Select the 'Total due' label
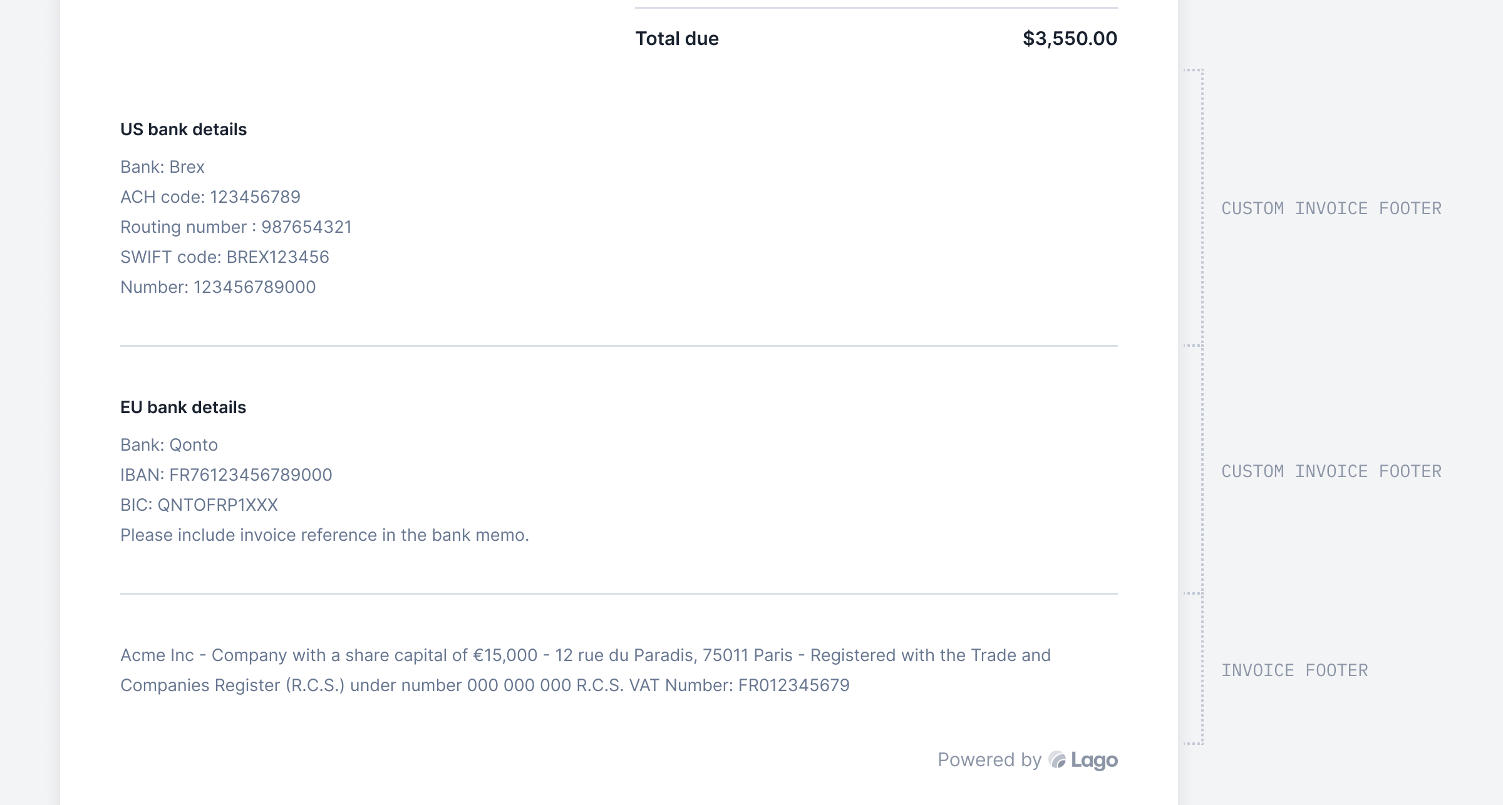Viewport: 1503px width, 805px height. tap(677, 39)
